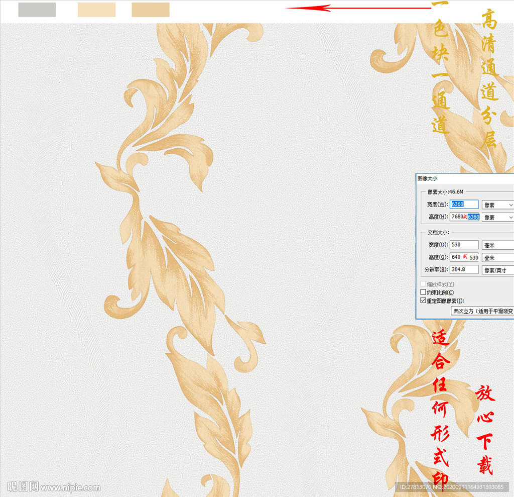514x497 pixels.
Task: Click the 像素大小:46.6M label
Action: click(x=445, y=191)
